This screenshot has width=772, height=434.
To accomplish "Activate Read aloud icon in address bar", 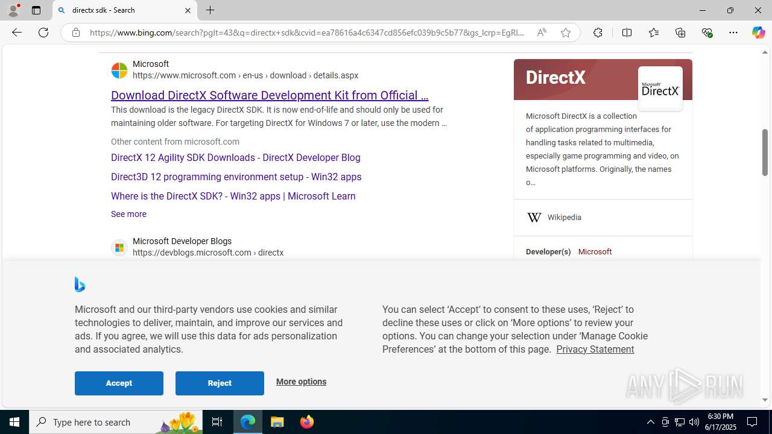I will tap(542, 33).
